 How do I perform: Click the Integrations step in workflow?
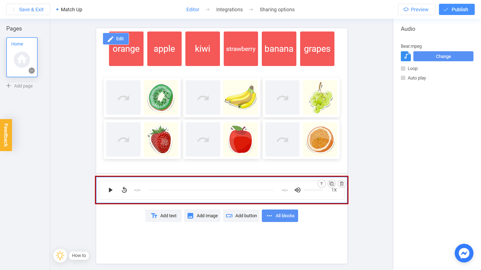(229, 9)
